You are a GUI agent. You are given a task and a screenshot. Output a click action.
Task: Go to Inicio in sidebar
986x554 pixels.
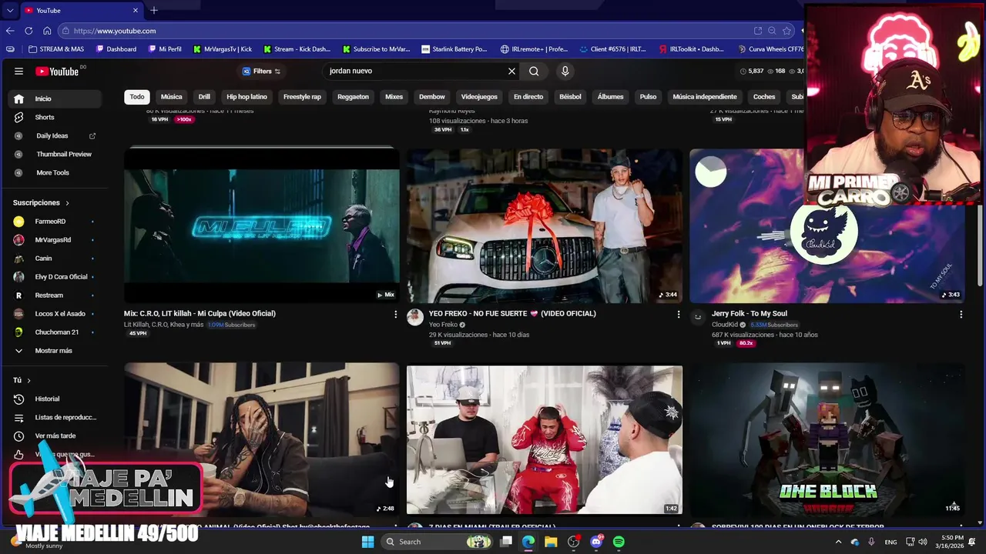(54, 98)
